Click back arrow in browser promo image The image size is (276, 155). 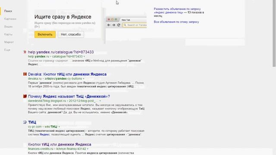pos(109,25)
